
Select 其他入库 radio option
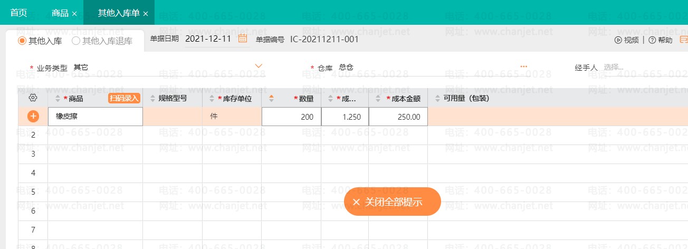tap(22, 41)
